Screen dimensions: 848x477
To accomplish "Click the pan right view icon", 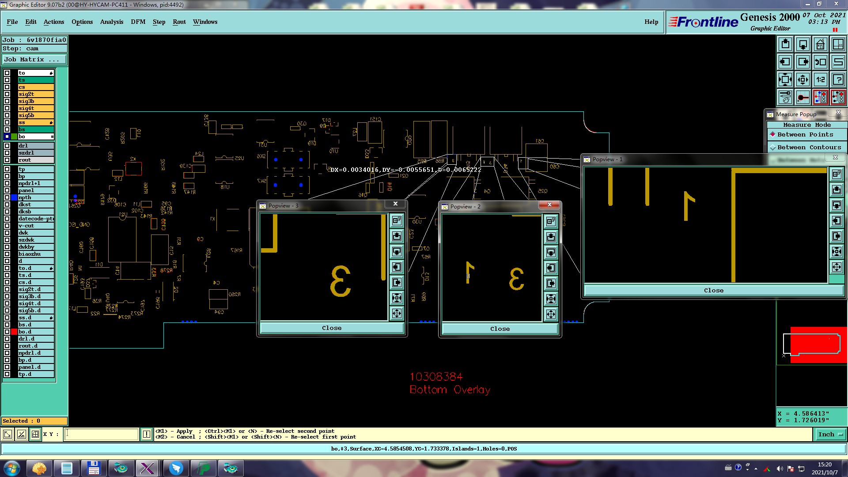I will point(803,62).
